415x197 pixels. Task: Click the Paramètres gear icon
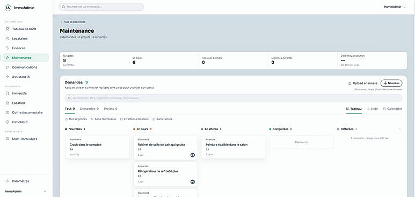pos(8,181)
